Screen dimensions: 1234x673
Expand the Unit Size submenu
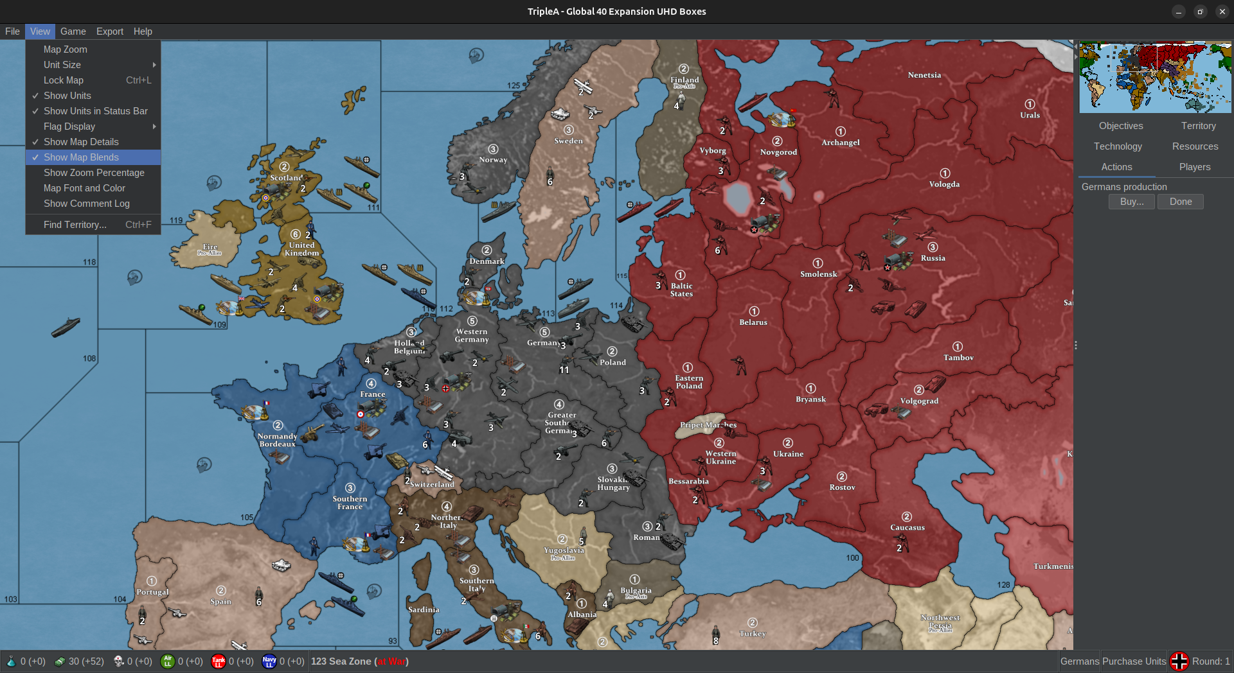click(x=93, y=65)
